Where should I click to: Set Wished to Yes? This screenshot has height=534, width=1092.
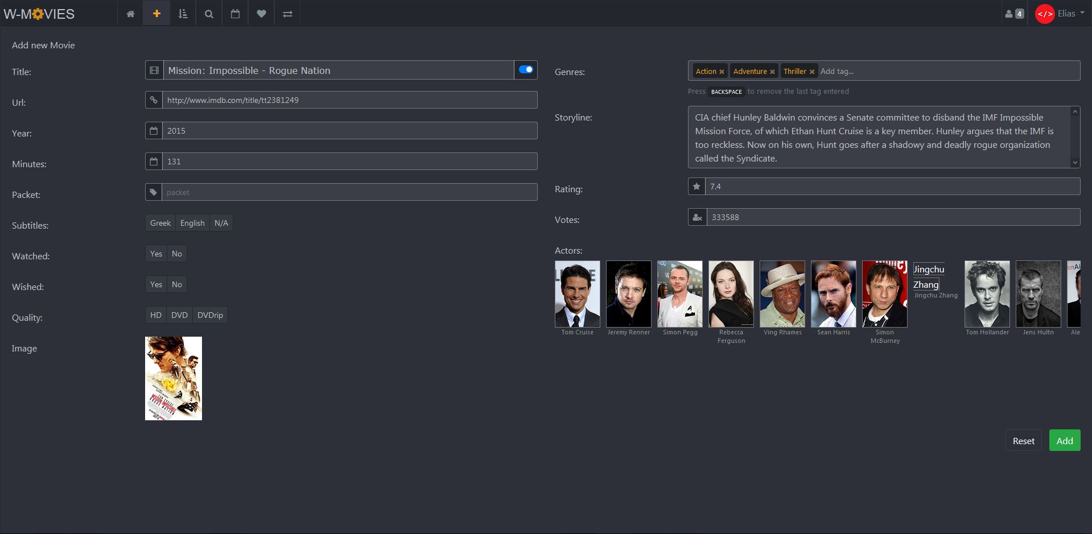(x=156, y=284)
